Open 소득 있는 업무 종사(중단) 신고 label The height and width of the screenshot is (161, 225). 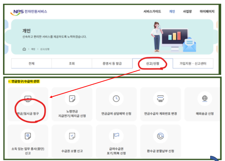(28, 151)
